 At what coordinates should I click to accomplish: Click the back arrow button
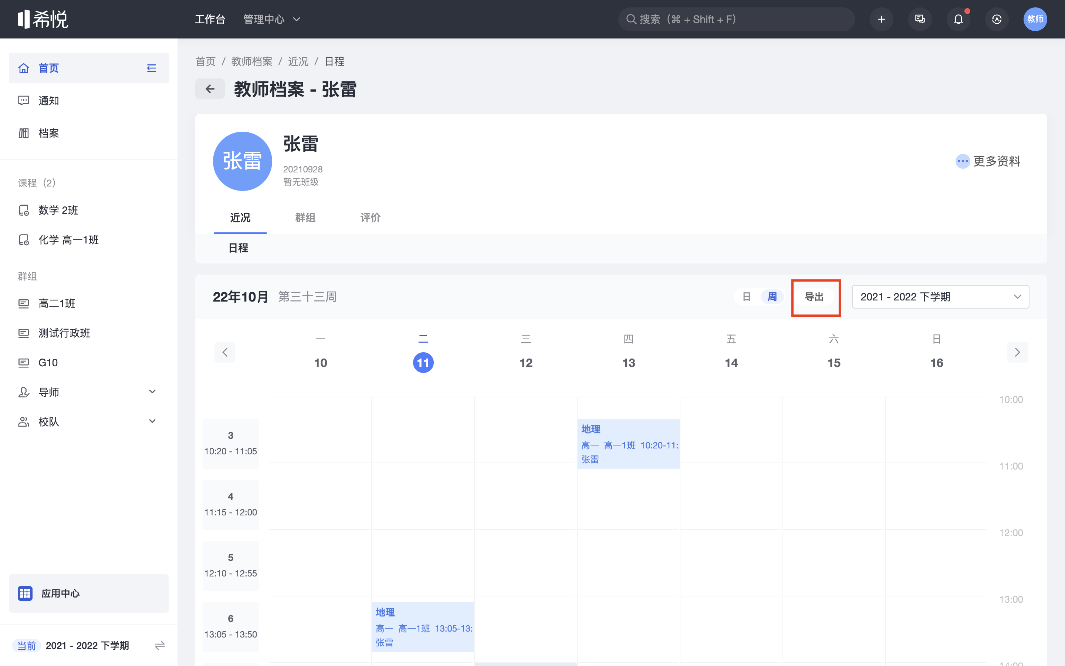[210, 89]
